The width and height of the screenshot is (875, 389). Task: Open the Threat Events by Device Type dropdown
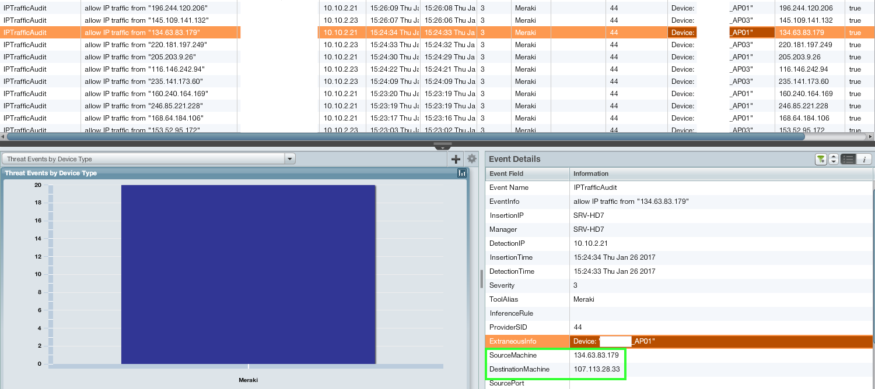click(149, 159)
